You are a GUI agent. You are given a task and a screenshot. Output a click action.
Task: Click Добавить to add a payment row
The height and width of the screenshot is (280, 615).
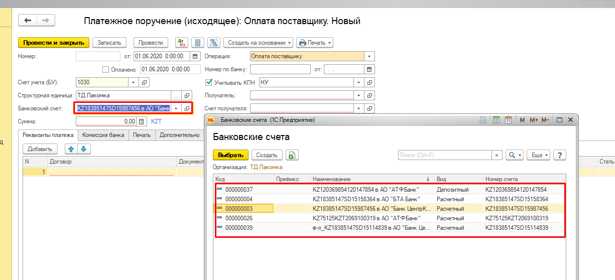(40, 149)
